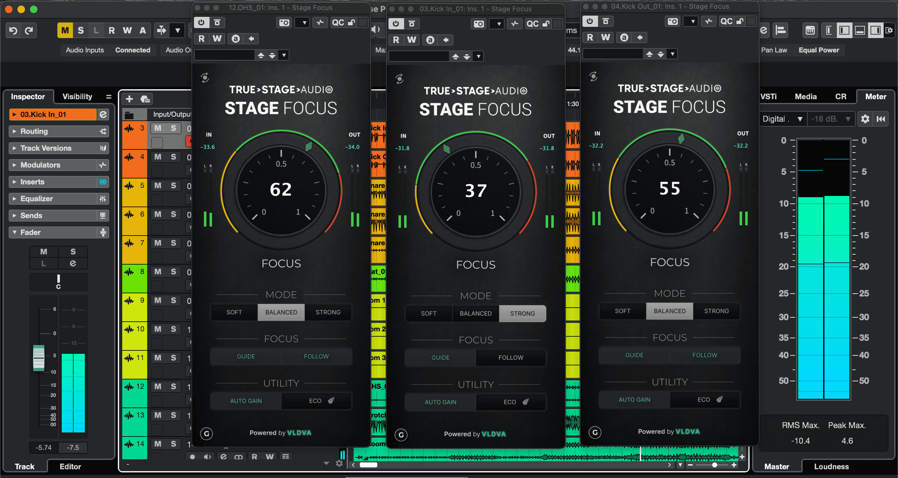Click the G logo in Kick Out Stage Focus

click(x=595, y=433)
